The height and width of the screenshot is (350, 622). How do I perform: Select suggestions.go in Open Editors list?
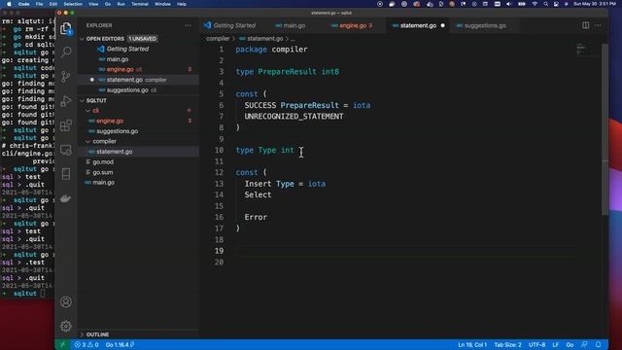coord(138,90)
